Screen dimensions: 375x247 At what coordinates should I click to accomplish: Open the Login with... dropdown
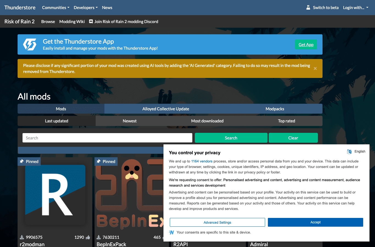[x=356, y=7]
